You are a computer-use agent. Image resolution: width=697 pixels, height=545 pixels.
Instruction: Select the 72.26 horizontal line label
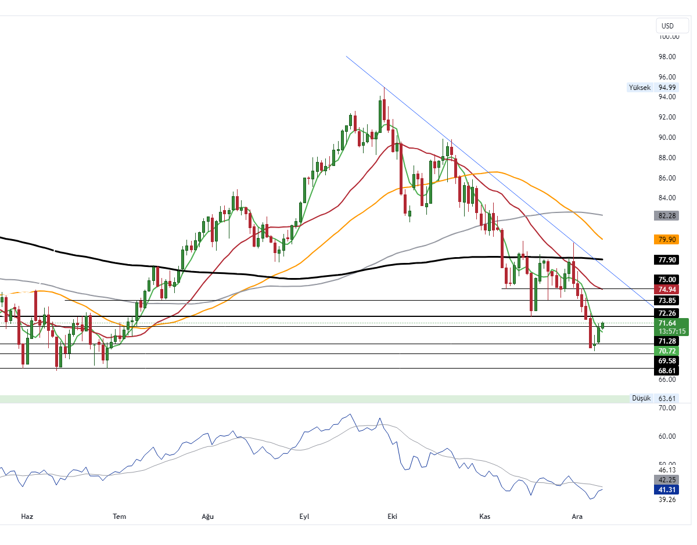click(x=666, y=313)
